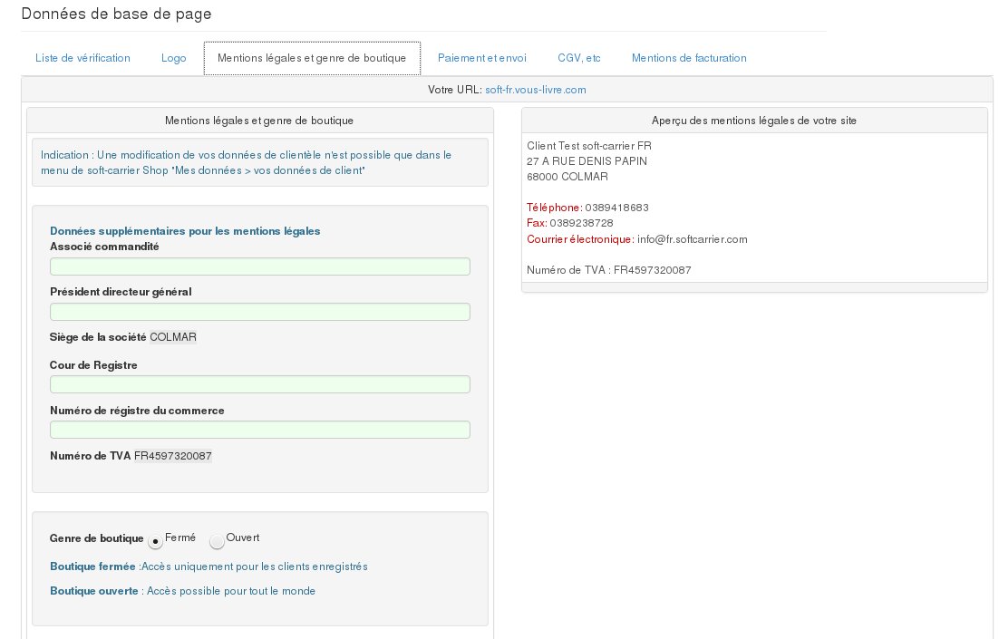Select the Ouvert shop type radio
This screenshot has width=999, height=639.
(217, 541)
